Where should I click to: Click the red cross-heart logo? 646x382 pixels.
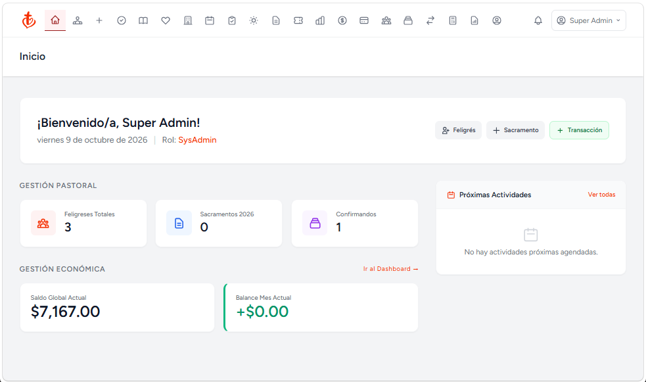click(x=29, y=20)
